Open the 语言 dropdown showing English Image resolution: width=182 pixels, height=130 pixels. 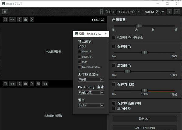91,105
